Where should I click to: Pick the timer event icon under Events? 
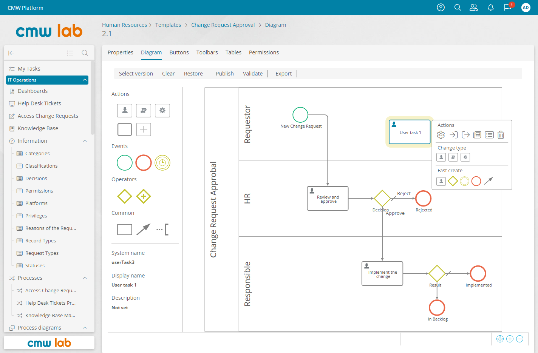(162, 163)
